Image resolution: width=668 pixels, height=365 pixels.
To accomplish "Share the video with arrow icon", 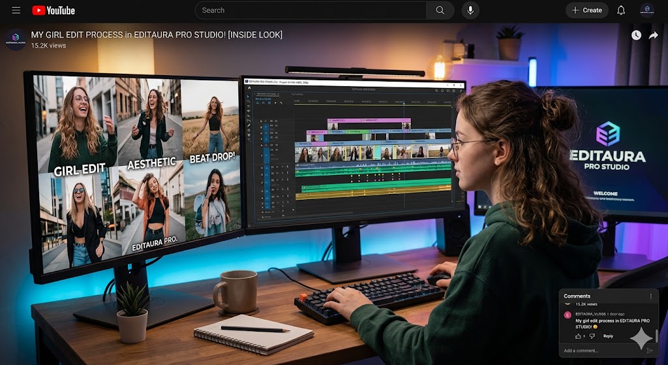I will coord(654,36).
